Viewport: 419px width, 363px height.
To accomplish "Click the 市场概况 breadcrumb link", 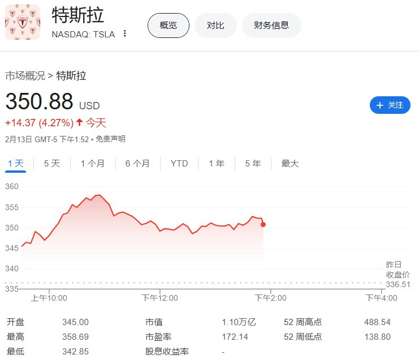I will pos(25,76).
